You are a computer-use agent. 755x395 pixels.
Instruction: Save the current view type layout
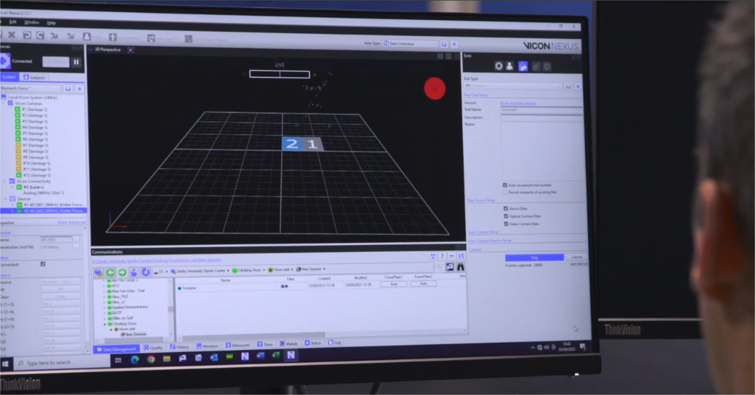(x=444, y=44)
